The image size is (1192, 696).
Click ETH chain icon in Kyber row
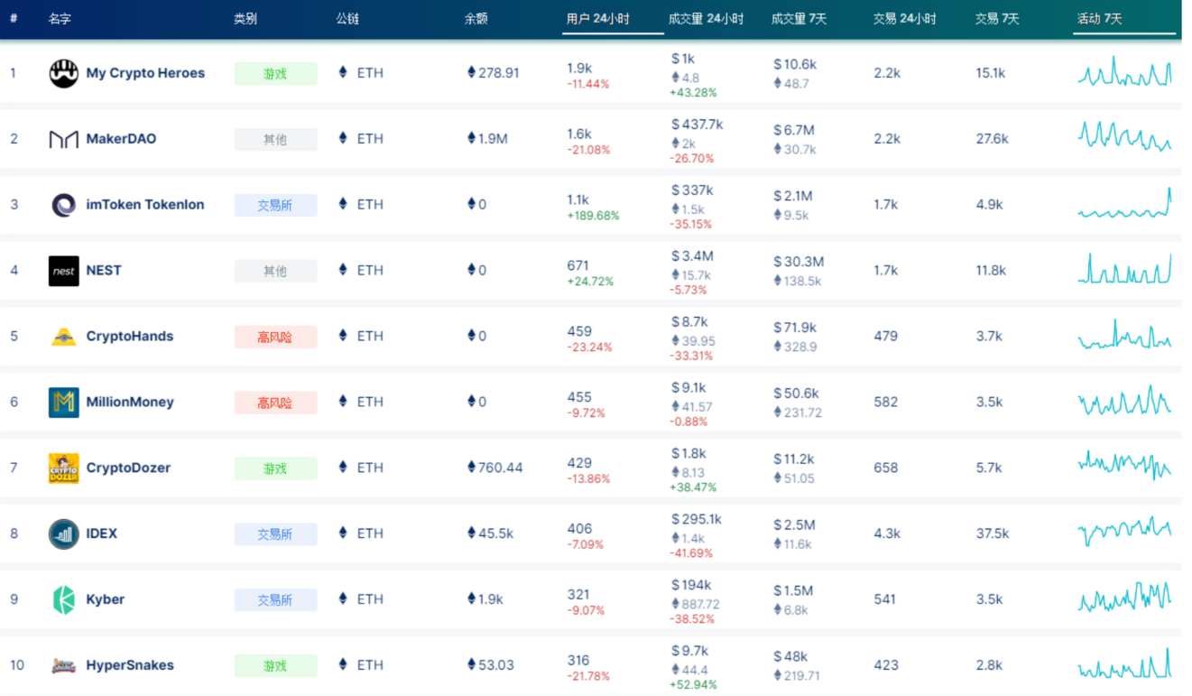[x=343, y=599]
